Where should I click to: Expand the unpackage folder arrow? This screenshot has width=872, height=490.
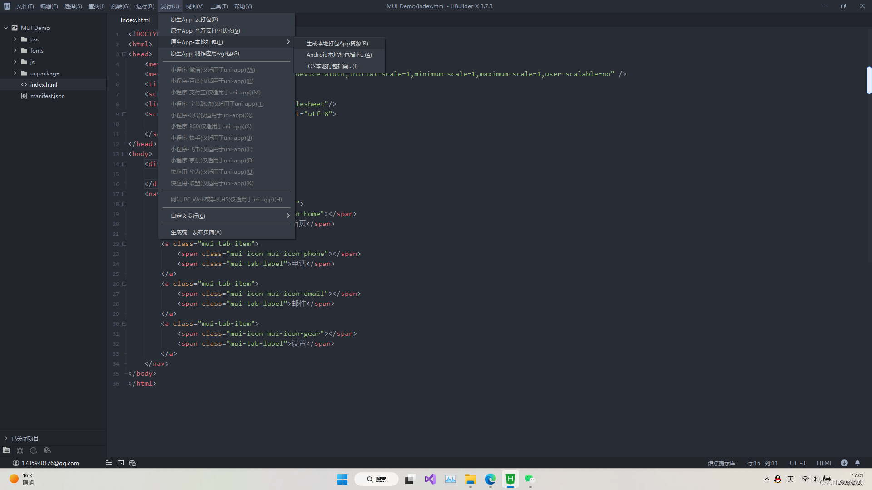coord(15,73)
